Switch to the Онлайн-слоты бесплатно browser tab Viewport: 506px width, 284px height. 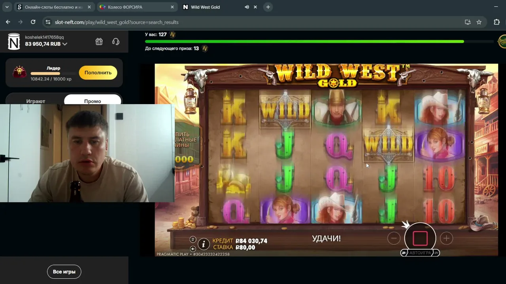54,7
